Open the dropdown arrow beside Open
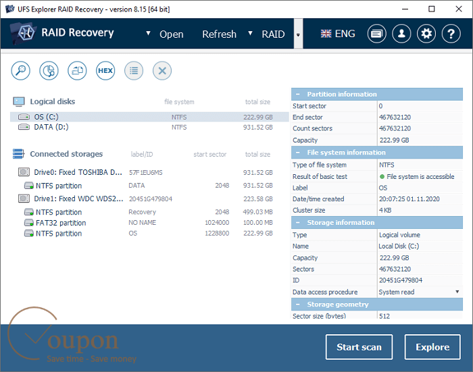The height and width of the screenshot is (372, 473). point(148,33)
